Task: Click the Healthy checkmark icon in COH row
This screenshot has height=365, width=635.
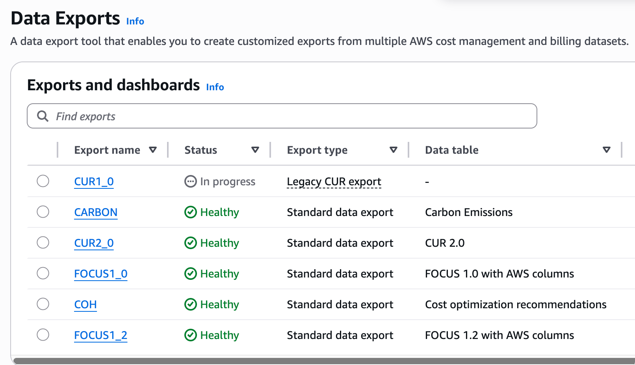Action: coord(191,304)
